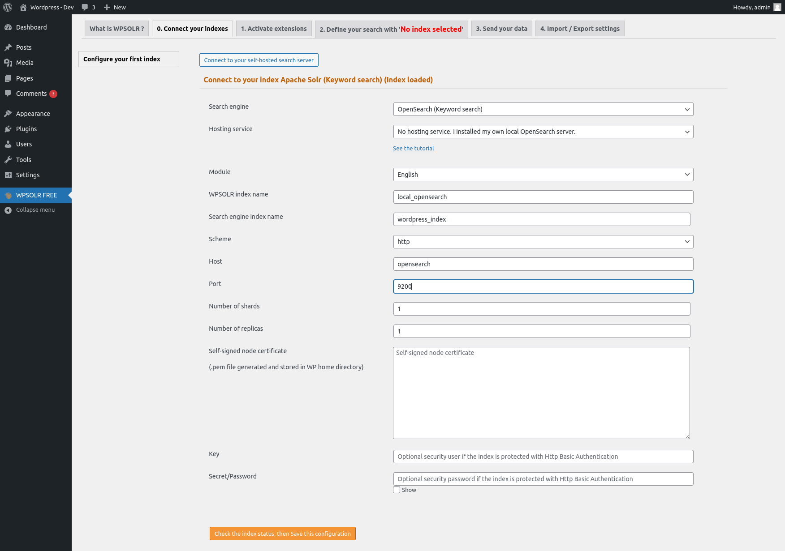
Task: Click WPSOLR FREE sidebar item
Action: tap(36, 195)
